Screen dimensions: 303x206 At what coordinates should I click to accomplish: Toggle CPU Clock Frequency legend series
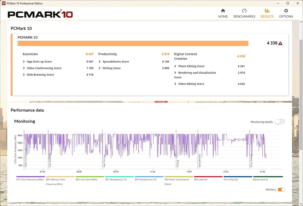31,179
